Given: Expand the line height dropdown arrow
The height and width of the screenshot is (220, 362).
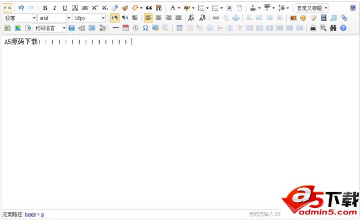Looking at the screenshot, I should [x=288, y=8].
